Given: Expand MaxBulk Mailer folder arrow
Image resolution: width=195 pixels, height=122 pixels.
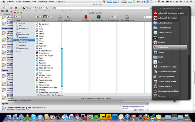Looking at the screenshot, I should tap(60, 51).
